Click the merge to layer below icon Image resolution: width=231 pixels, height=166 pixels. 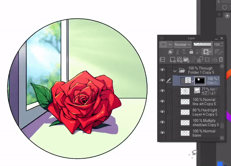tap(200, 60)
